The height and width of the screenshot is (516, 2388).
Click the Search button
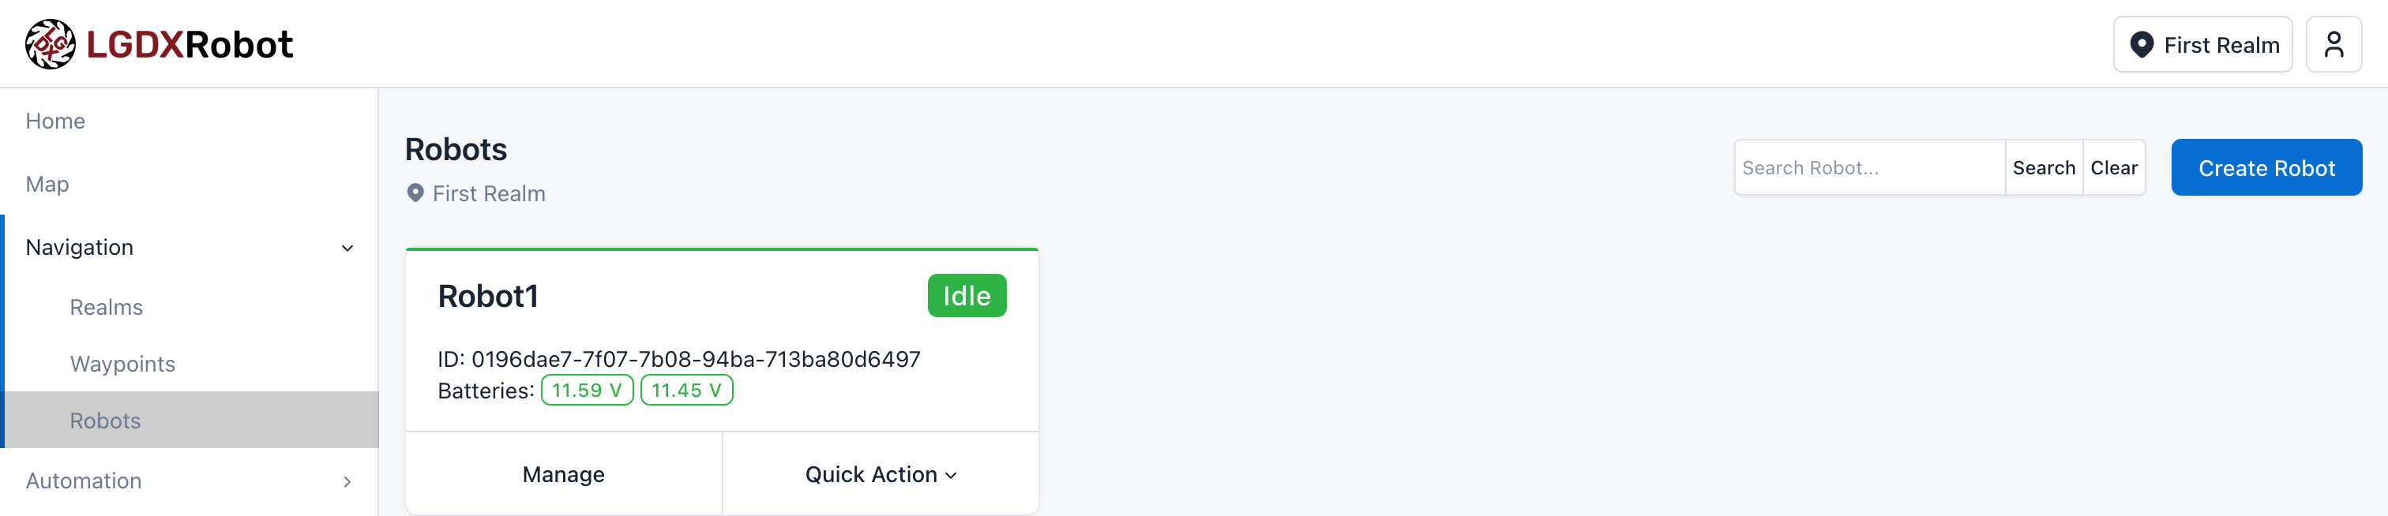pyautogui.click(x=2043, y=168)
